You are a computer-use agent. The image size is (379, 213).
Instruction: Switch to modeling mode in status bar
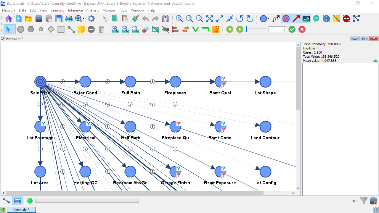click(x=6, y=201)
